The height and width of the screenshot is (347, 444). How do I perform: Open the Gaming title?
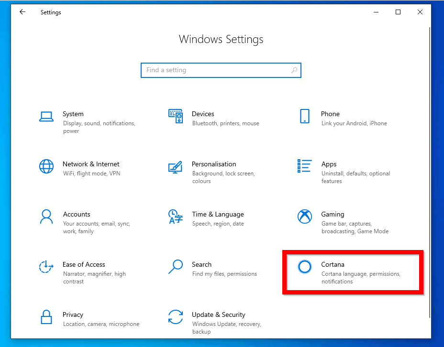[333, 214]
